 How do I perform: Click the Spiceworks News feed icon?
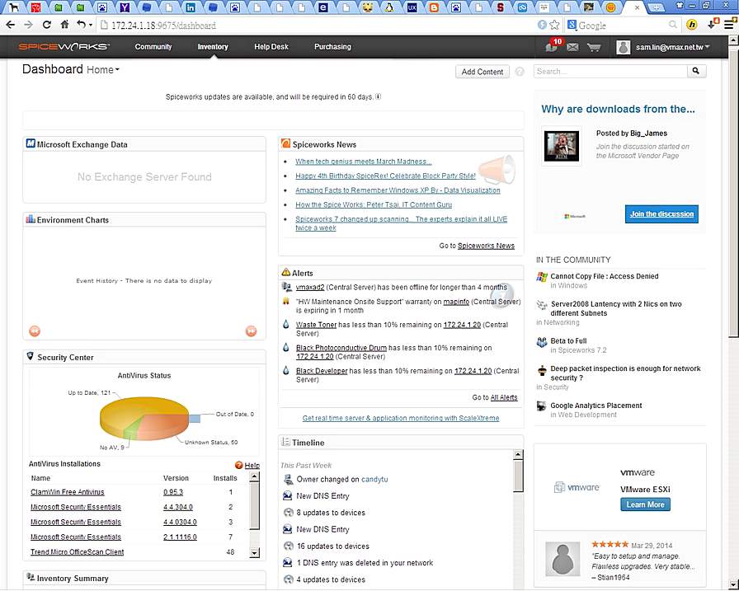tap(285, 143)
